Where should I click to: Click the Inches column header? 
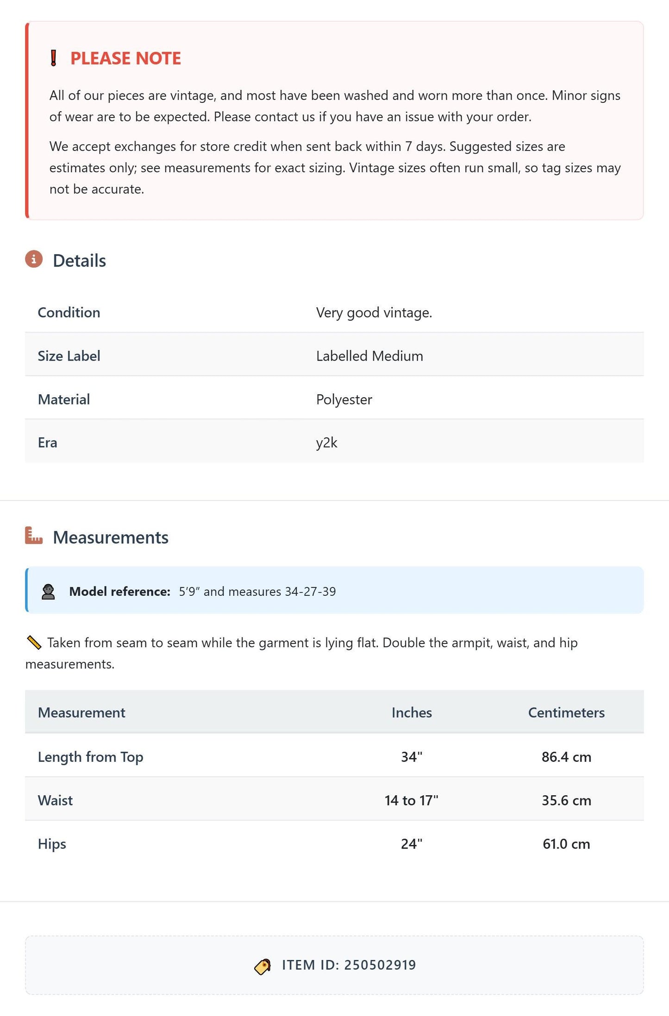coord(412,712)
